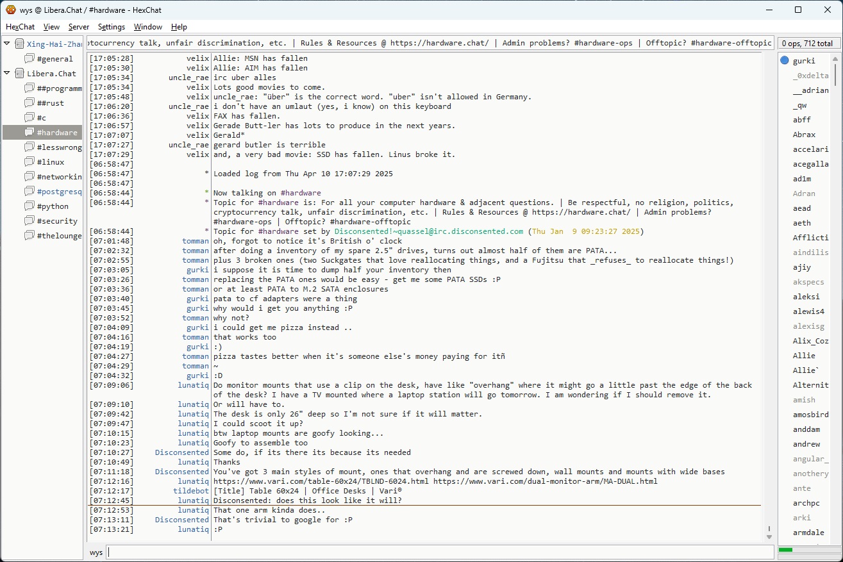The height and width of the screenshot is (562, 843).
Task: Collapse the Libera.Chat server tree
Action: pos(7,73)
